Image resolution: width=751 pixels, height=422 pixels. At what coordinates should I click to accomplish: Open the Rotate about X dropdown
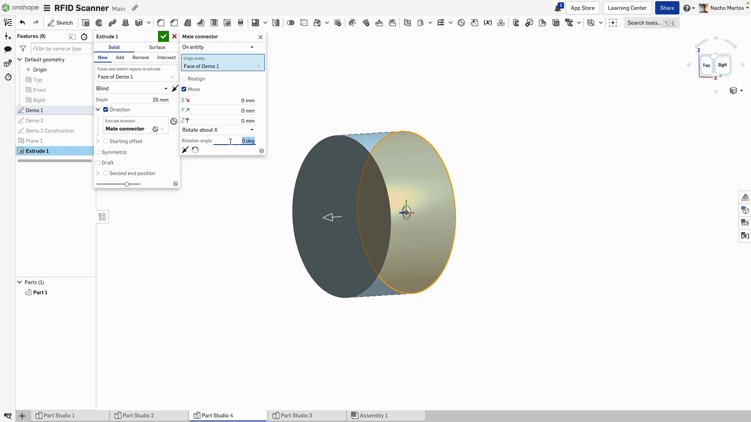[218, 130]
